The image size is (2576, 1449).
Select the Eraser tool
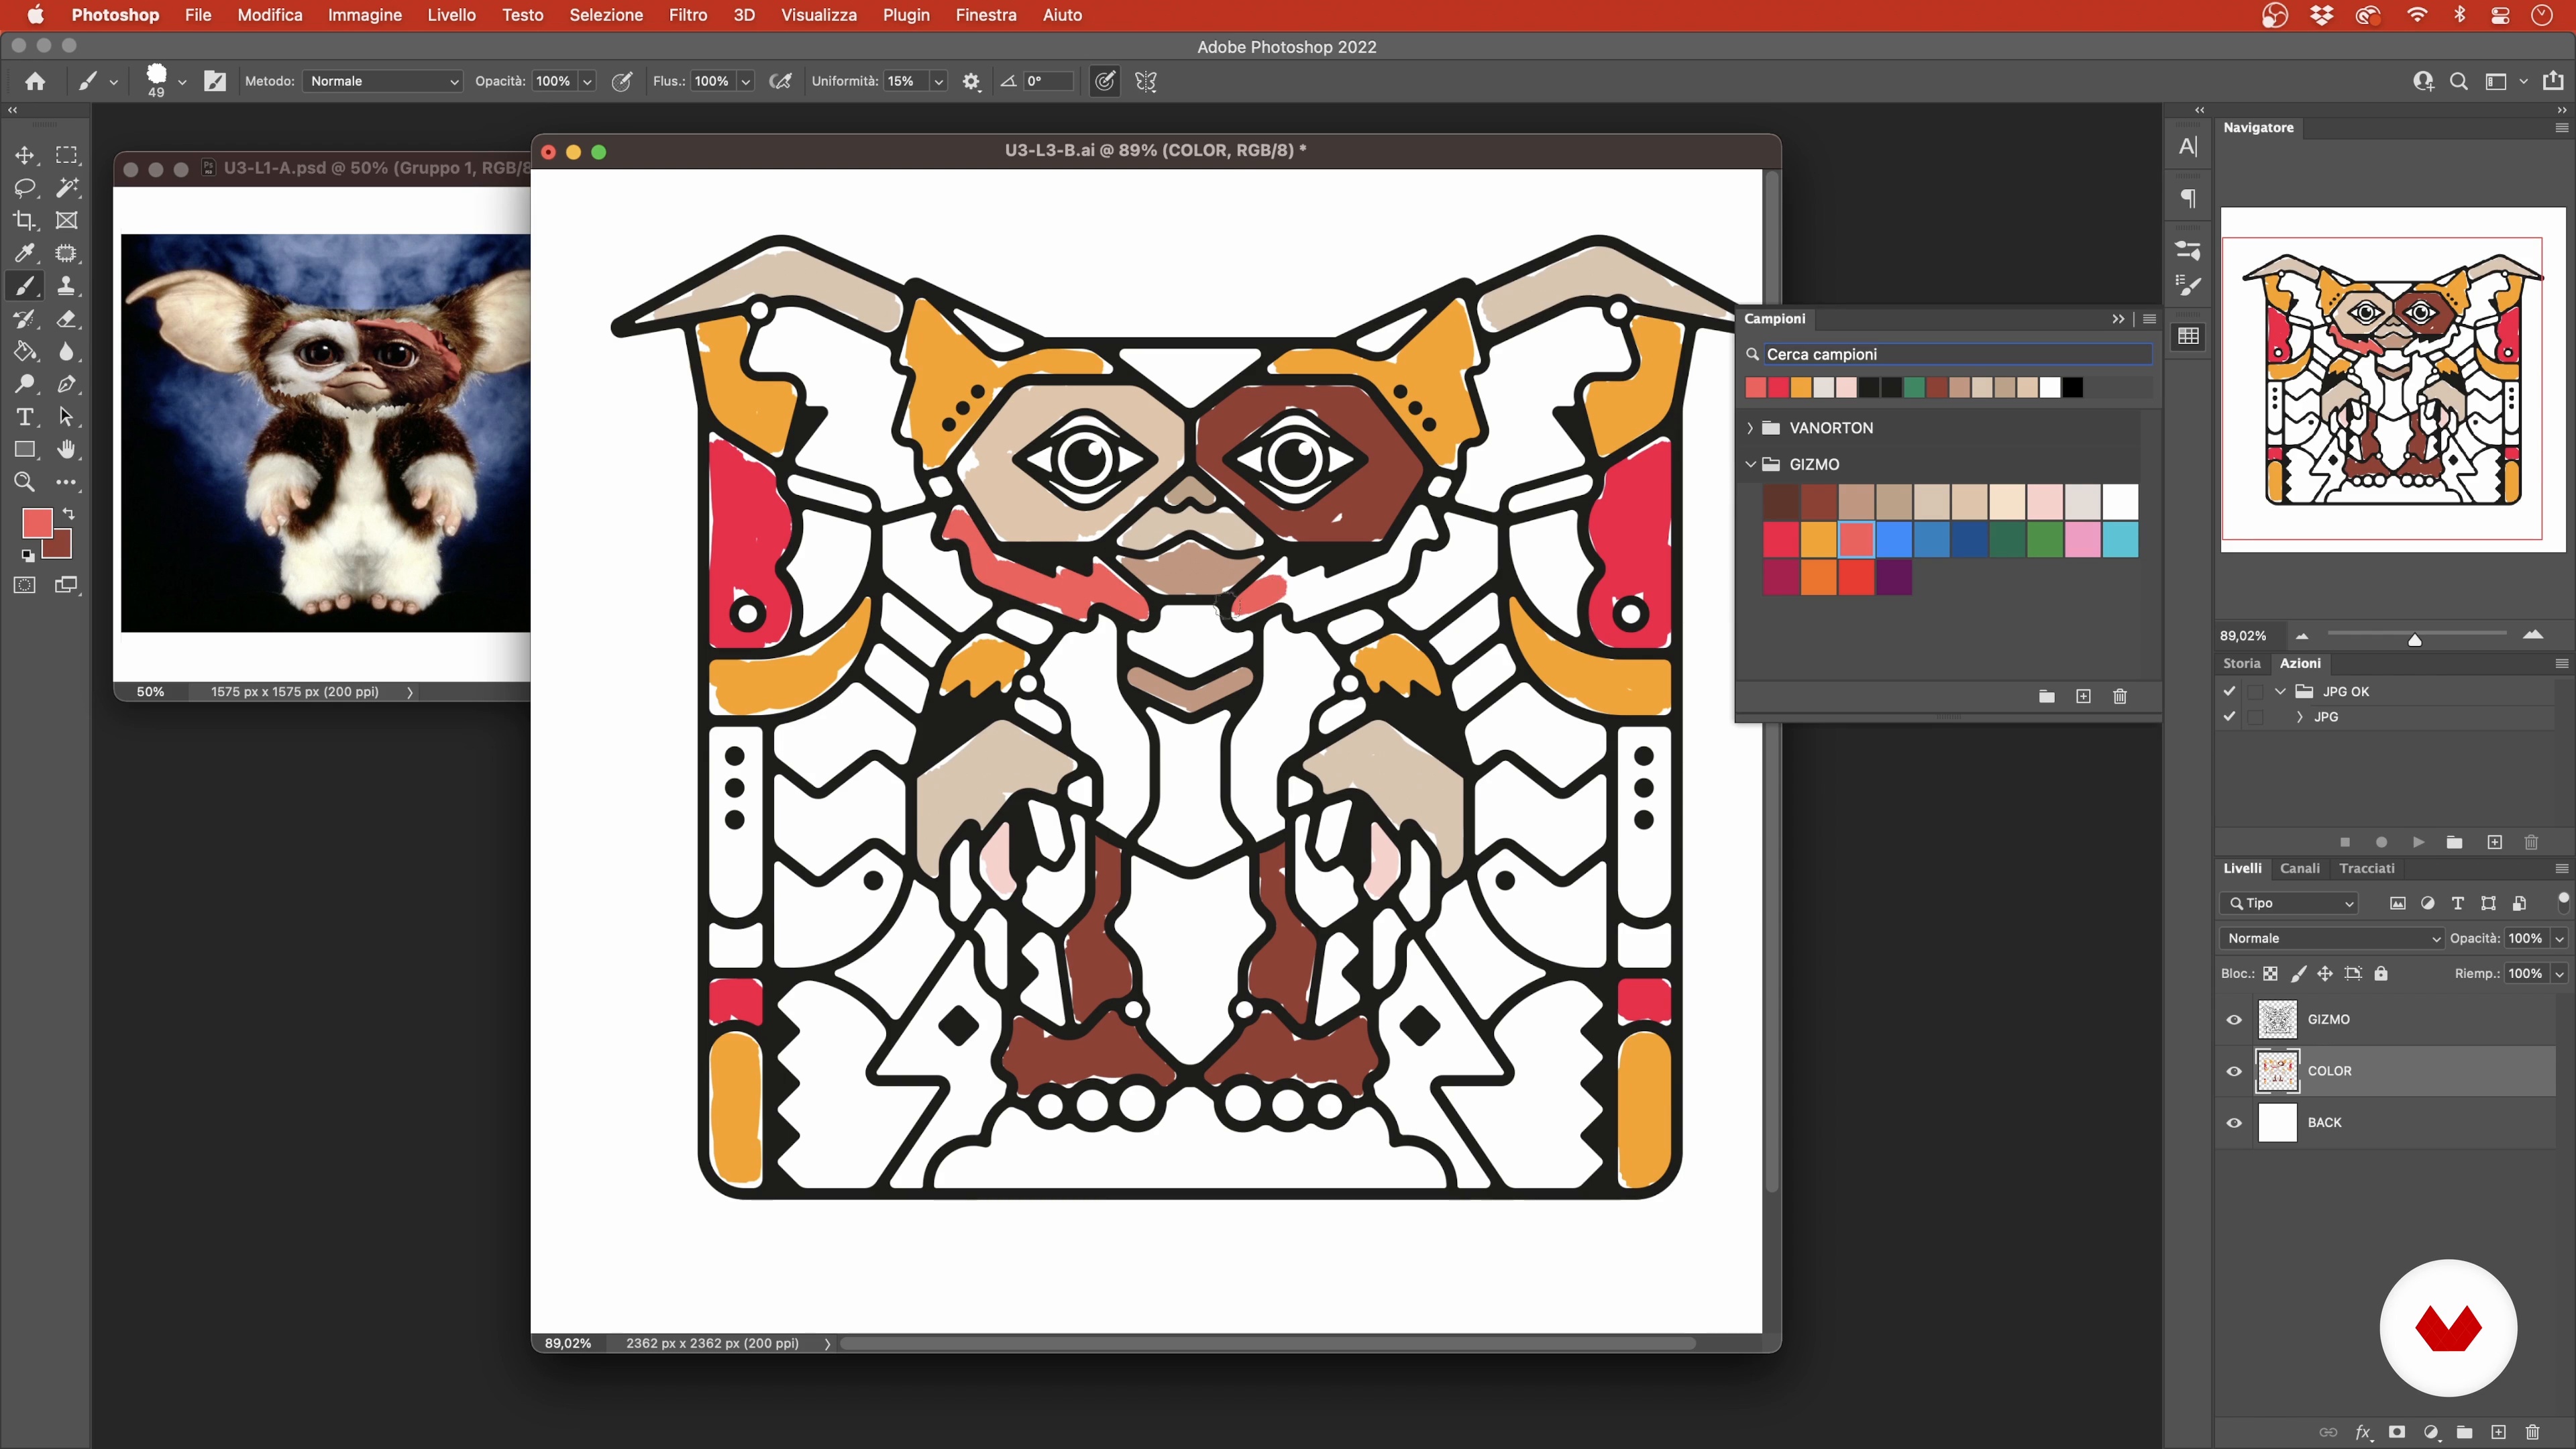coord(66,319)
